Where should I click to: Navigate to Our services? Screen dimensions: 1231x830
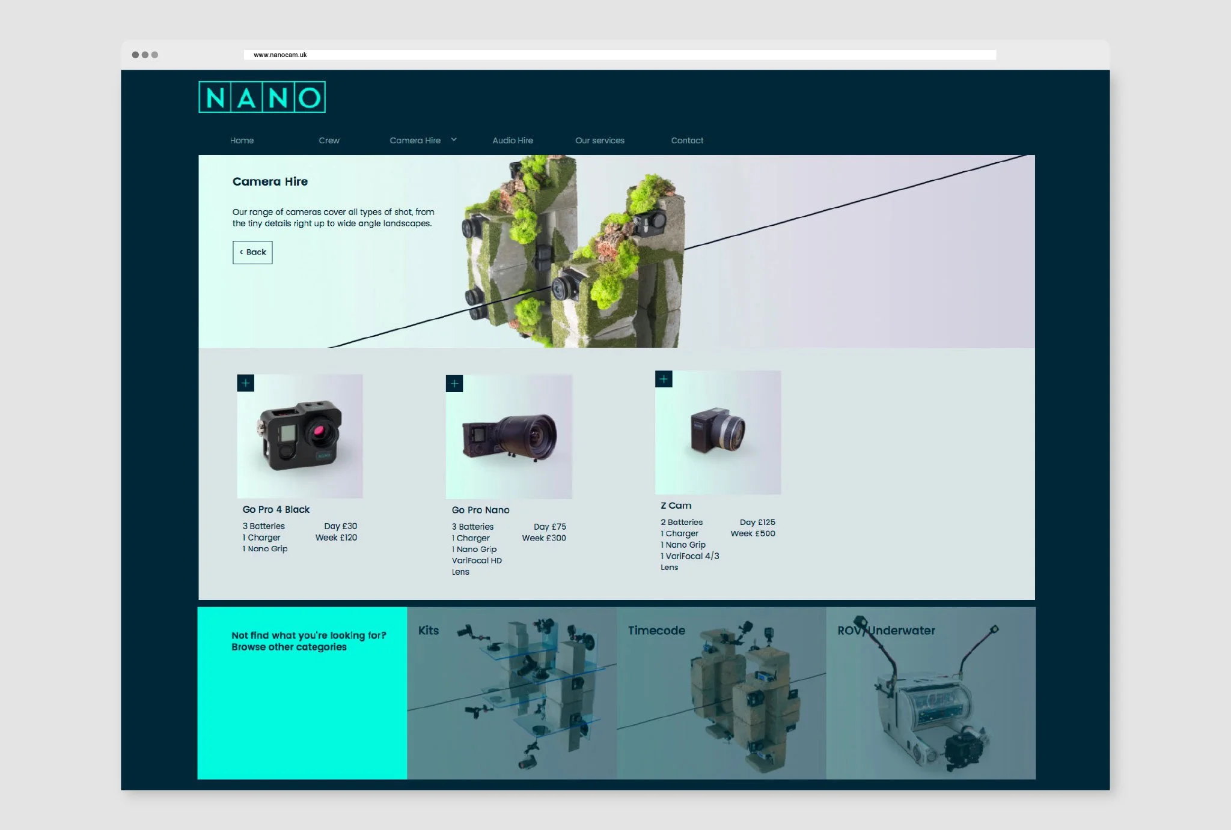(x=600, y=141)
